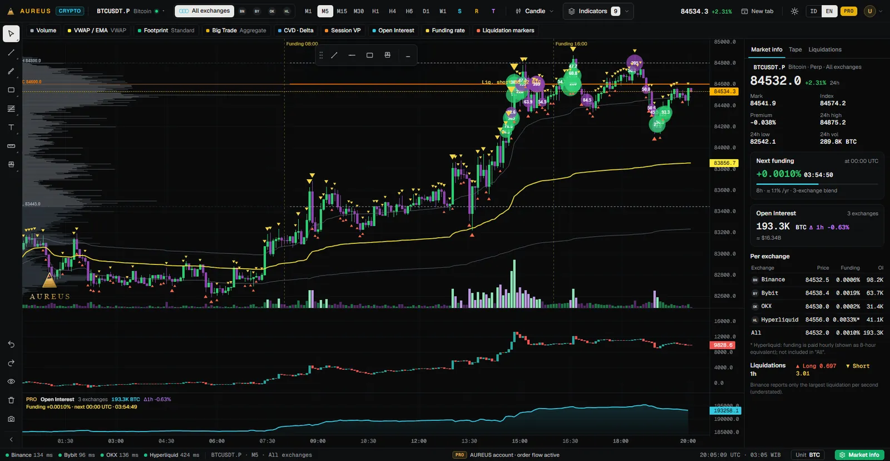Collapse the left sidebar chevron at bottom
The width and height of the screenshot is (890, 461).
click(11, 439)
